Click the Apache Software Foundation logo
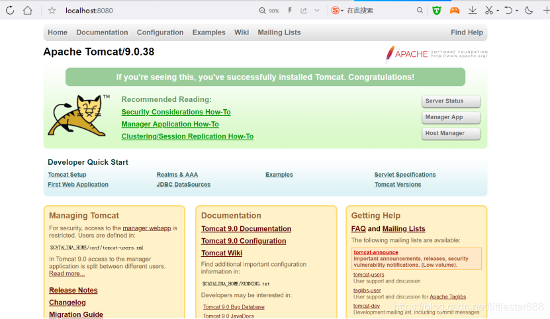The width and height of the screenshot is (550, 319). point(436,54)
